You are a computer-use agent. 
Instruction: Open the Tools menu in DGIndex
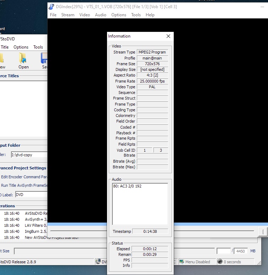click(x=136, y=15)
